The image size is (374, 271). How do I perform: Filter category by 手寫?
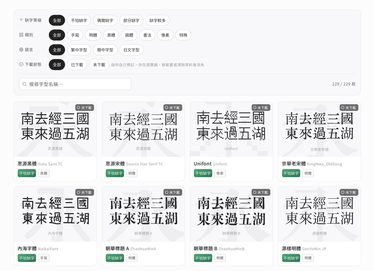(75, 35)
